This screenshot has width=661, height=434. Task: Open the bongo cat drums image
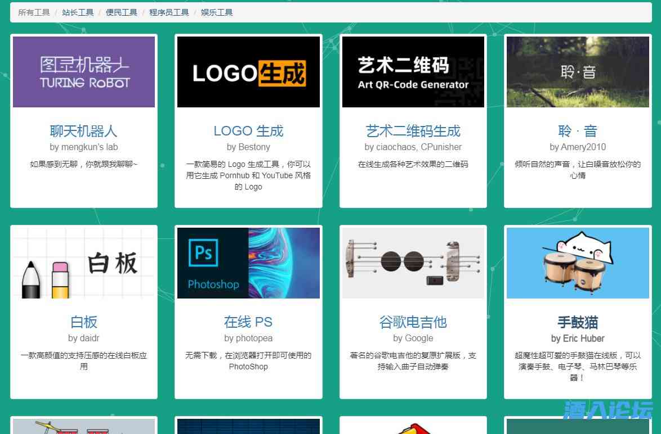pos(578,263)
